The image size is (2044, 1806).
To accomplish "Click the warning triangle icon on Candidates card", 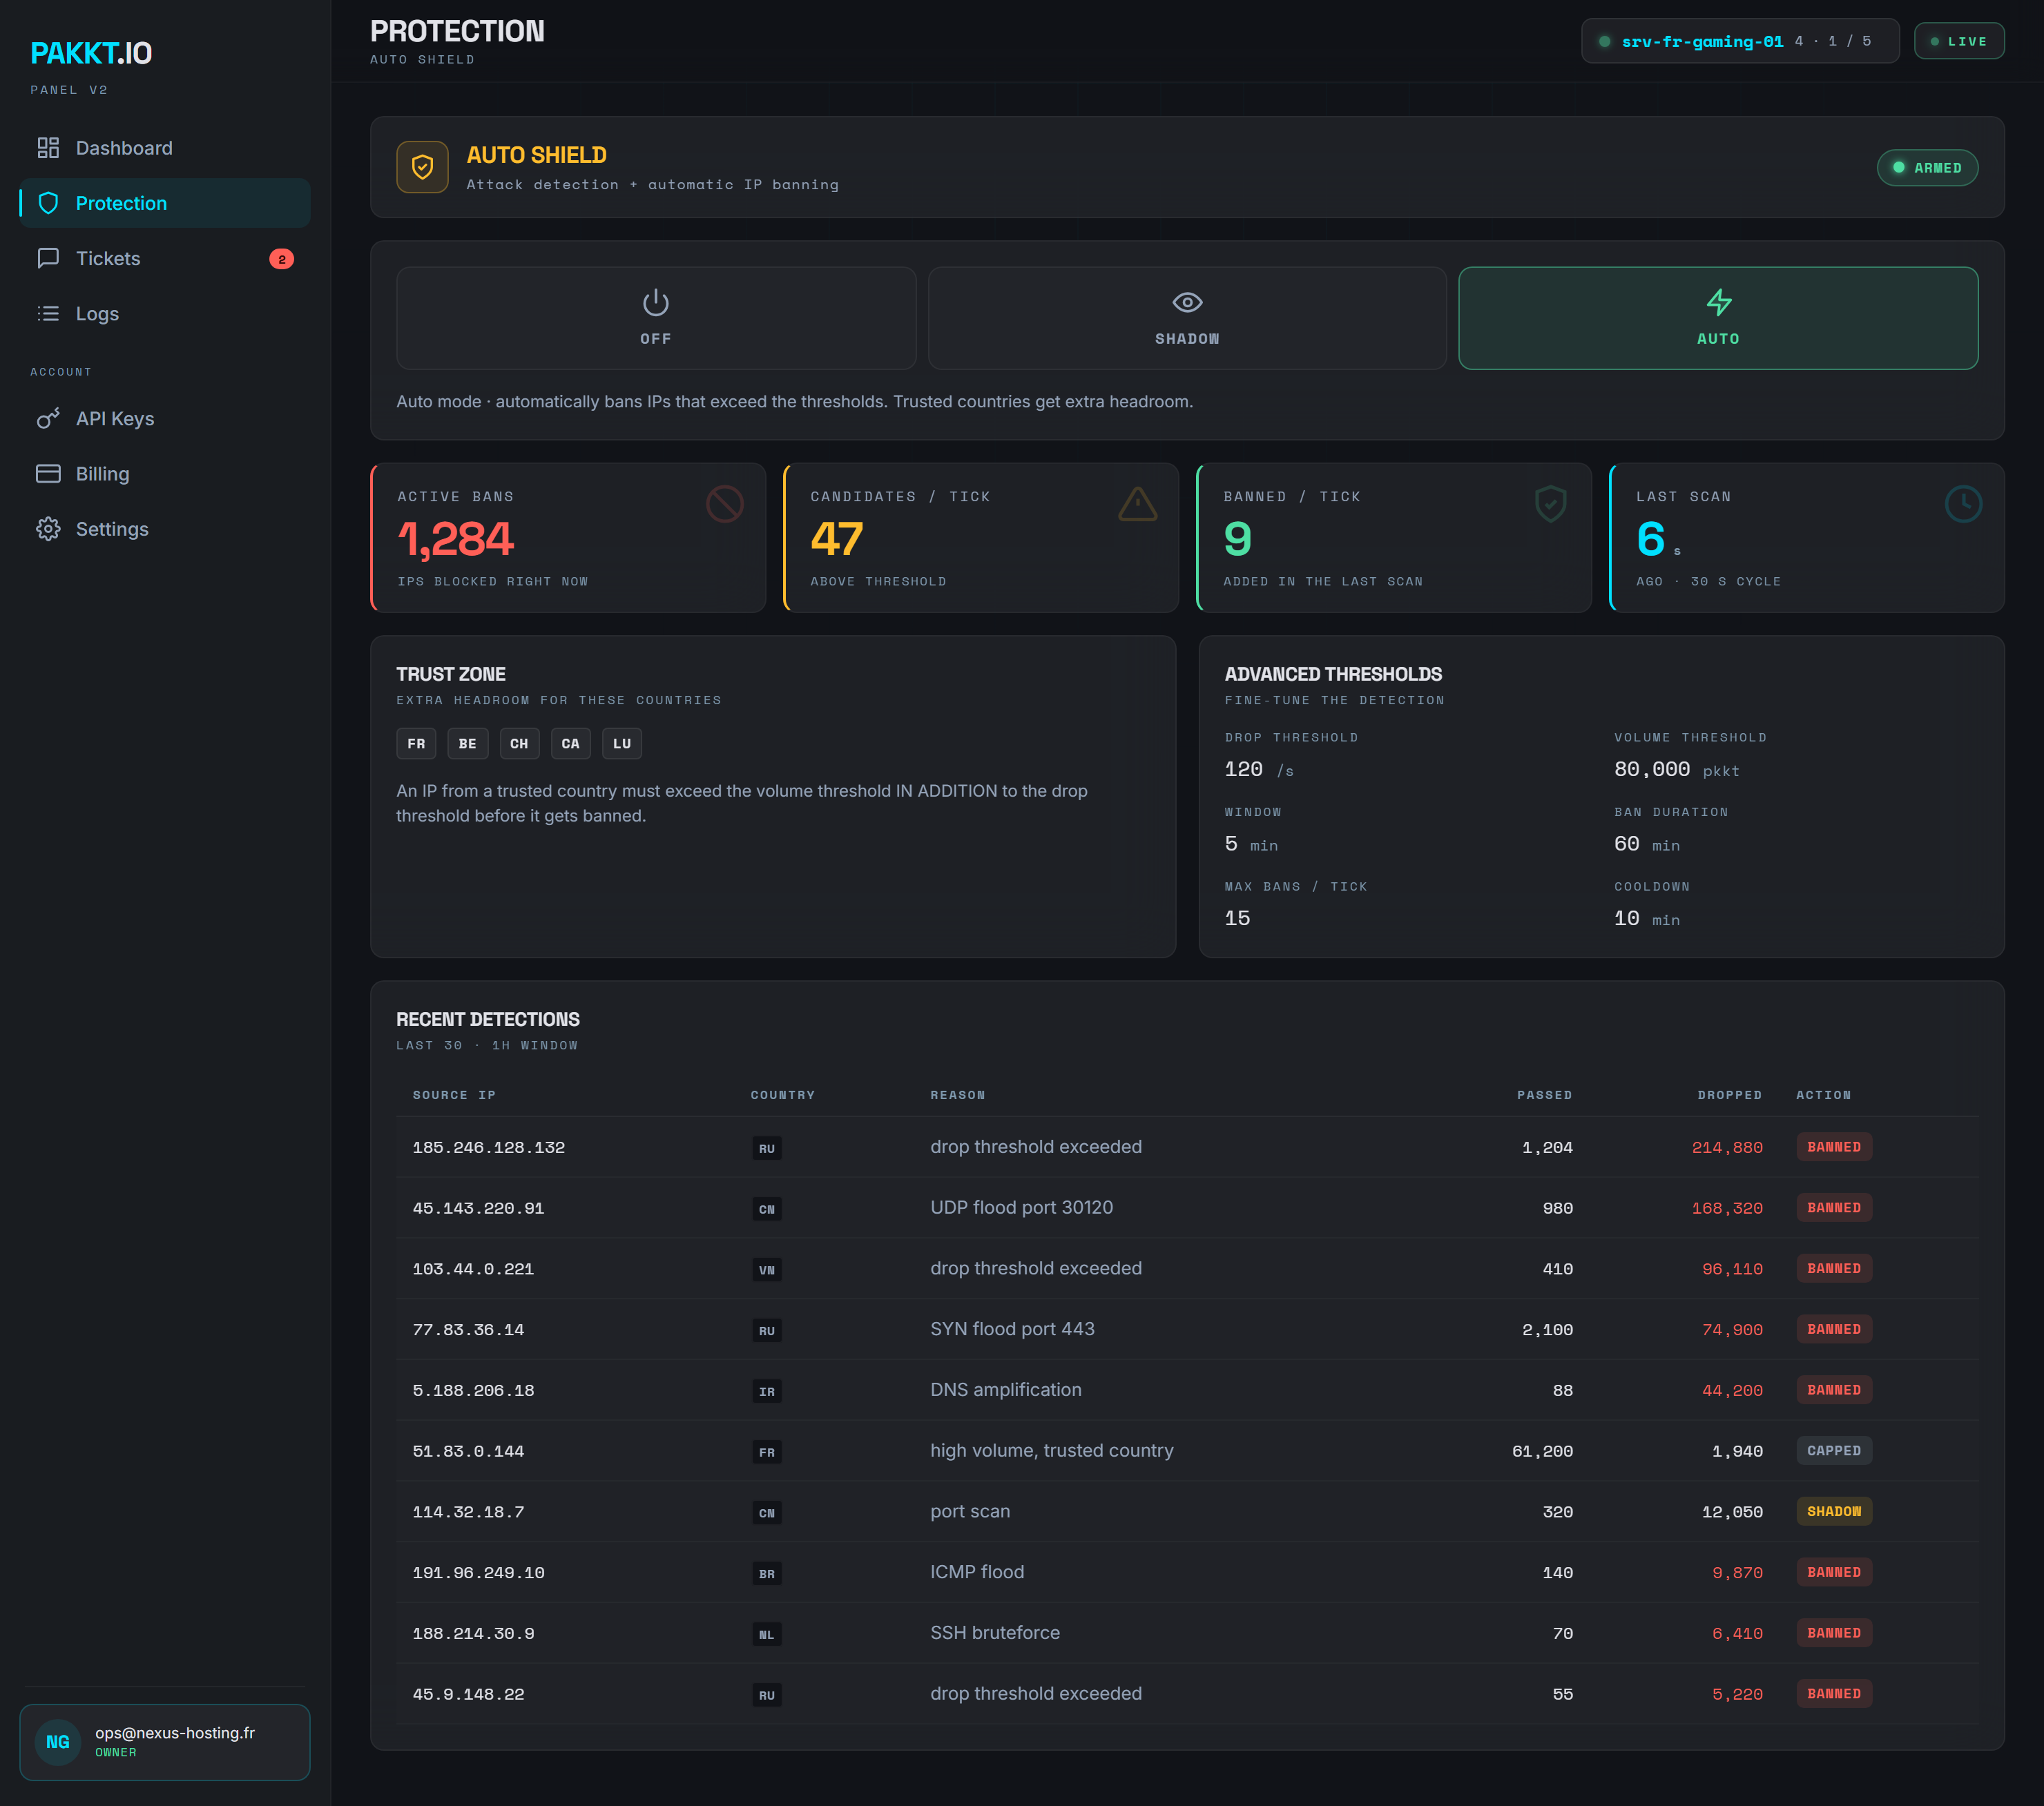I will (x=1138, y=504).
